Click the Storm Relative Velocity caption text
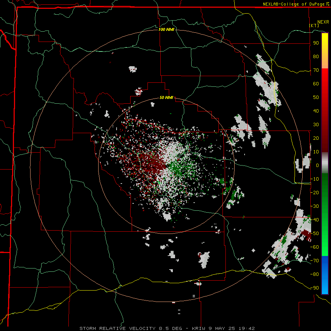 167,328
